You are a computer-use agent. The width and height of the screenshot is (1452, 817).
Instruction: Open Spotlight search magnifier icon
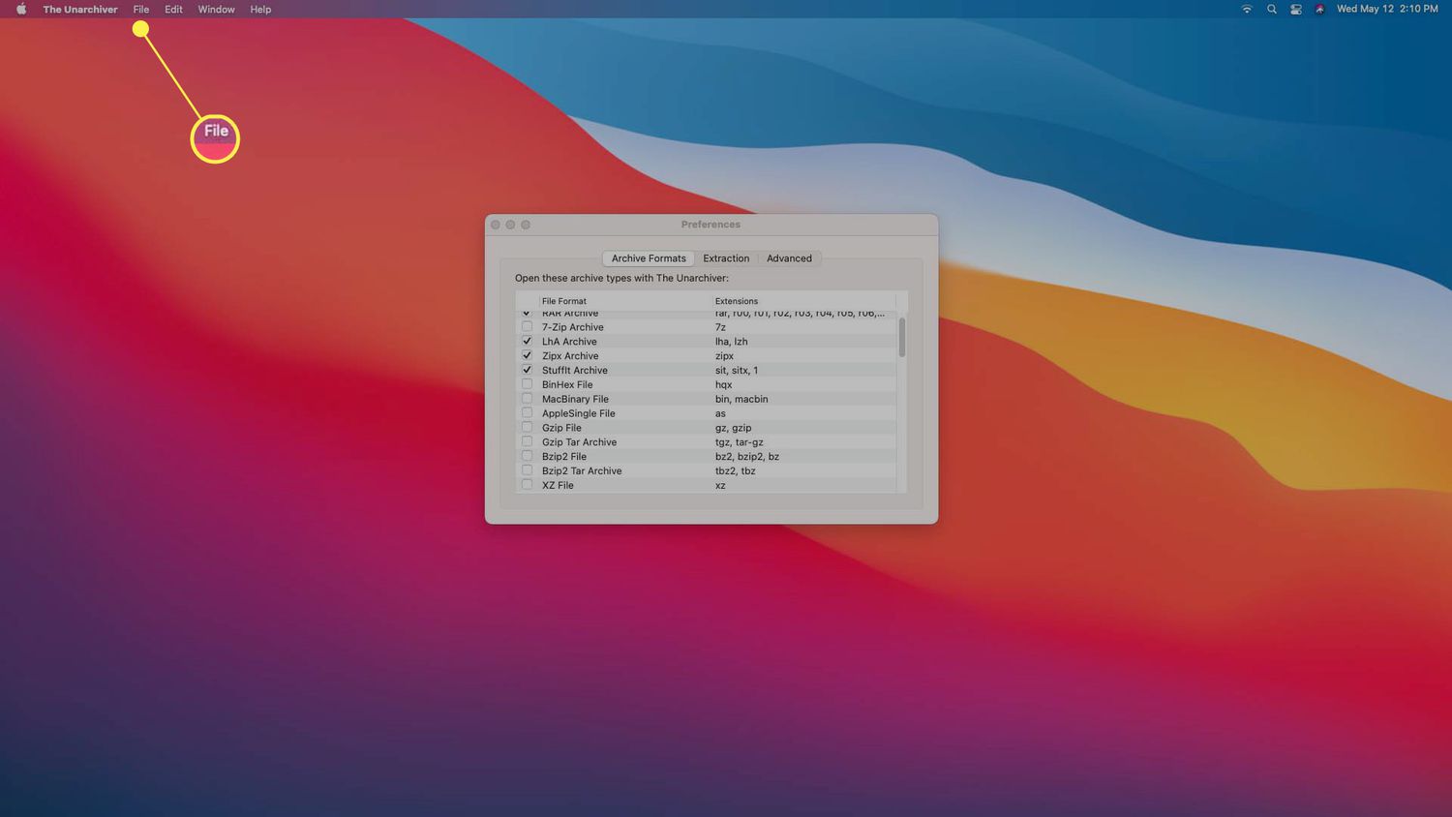tap(1271, 10)
